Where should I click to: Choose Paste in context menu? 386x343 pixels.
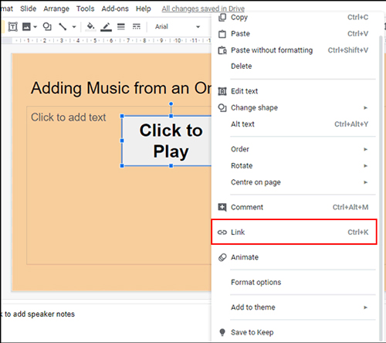[x=293, y=34]
